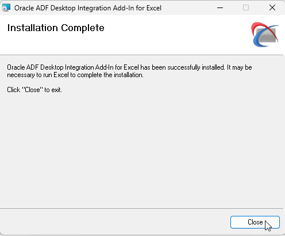Viewport: 285px width, 236px height.
Task: Select the "Installation Complete" heading
Action: tap(56, 28)
